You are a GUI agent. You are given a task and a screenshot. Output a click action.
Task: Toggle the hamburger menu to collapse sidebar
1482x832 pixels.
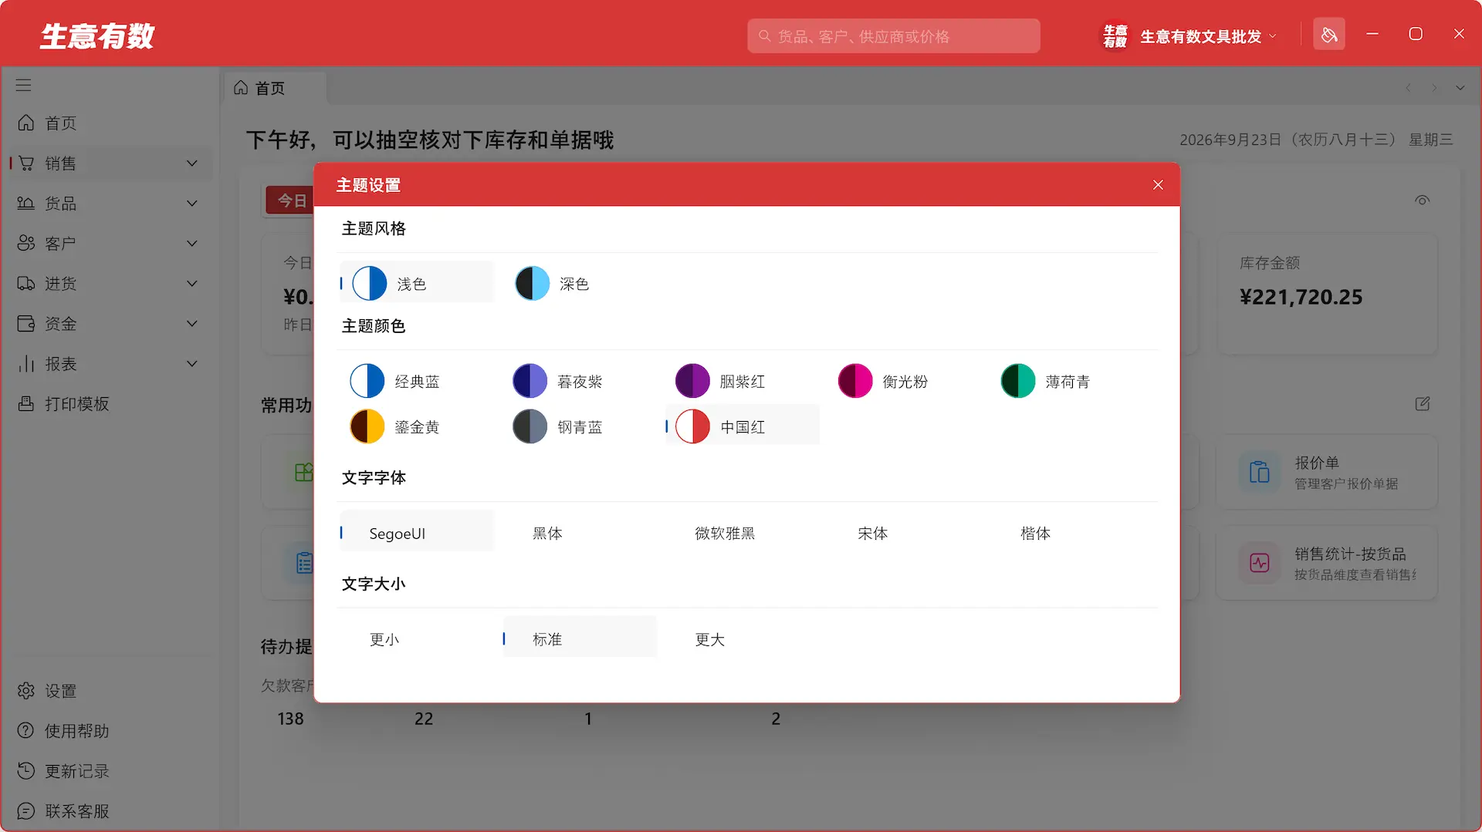pyautogui.click(x=24, y=85)
